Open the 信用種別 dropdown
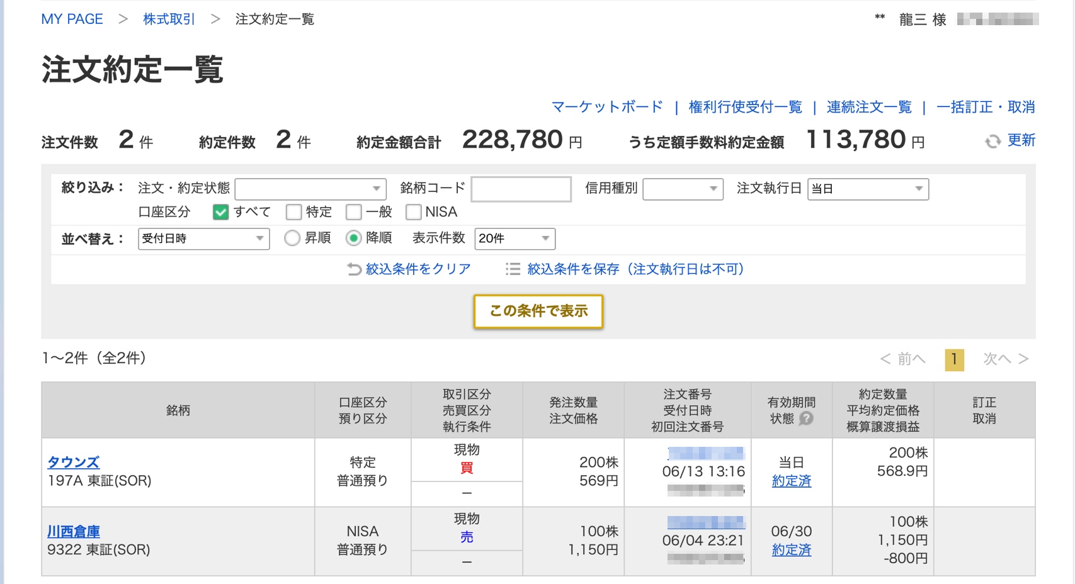The height and width of the screenshot is (584, 1075). 683,189
